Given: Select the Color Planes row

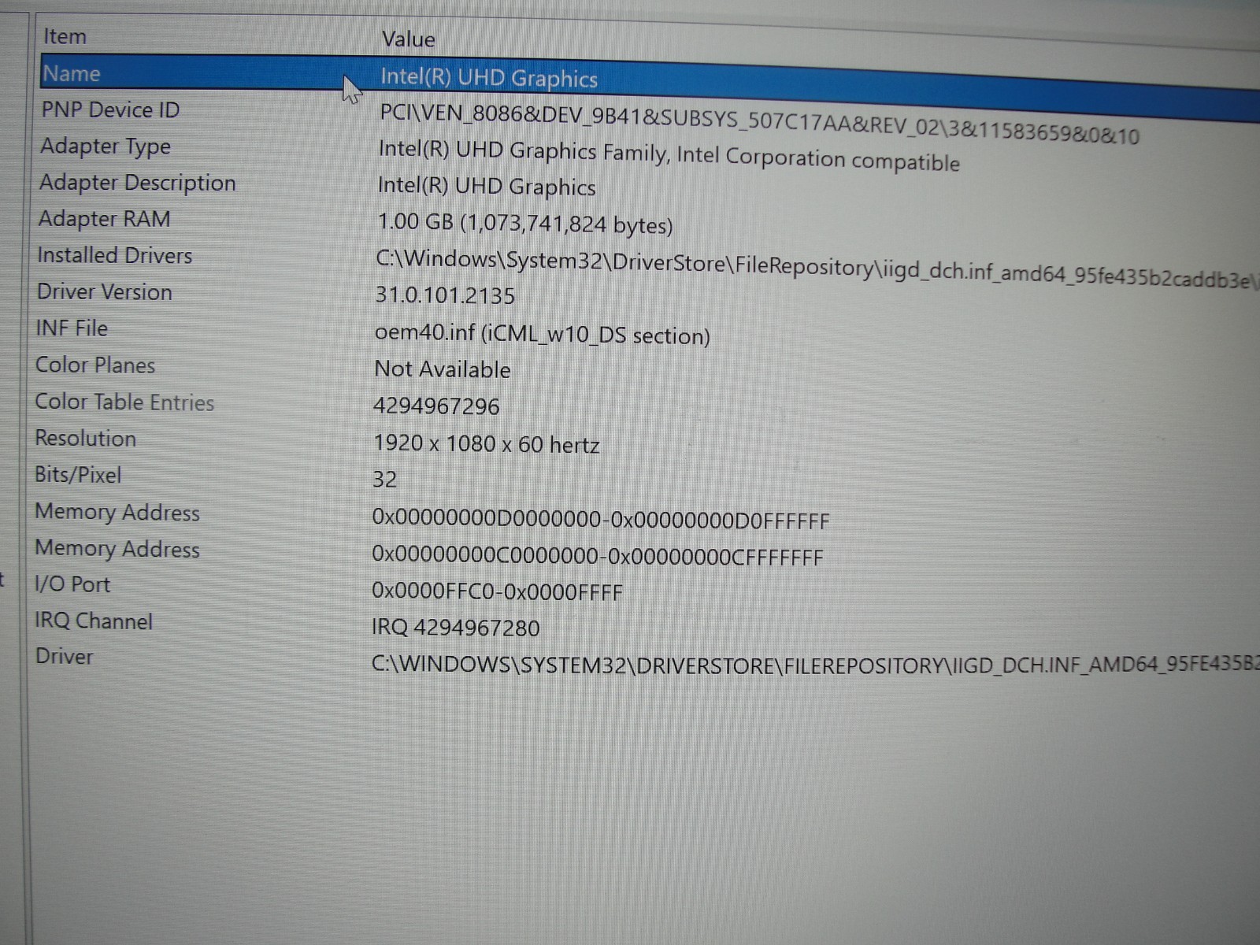Looking at the screenshot, I should tap(95, 365).
